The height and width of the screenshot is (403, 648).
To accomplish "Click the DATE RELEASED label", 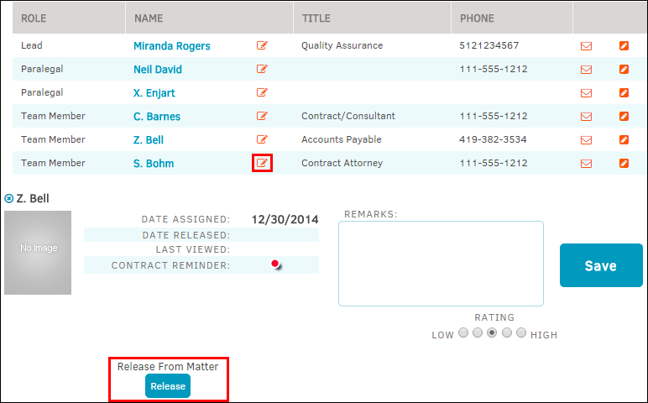I will click(186, 235).
